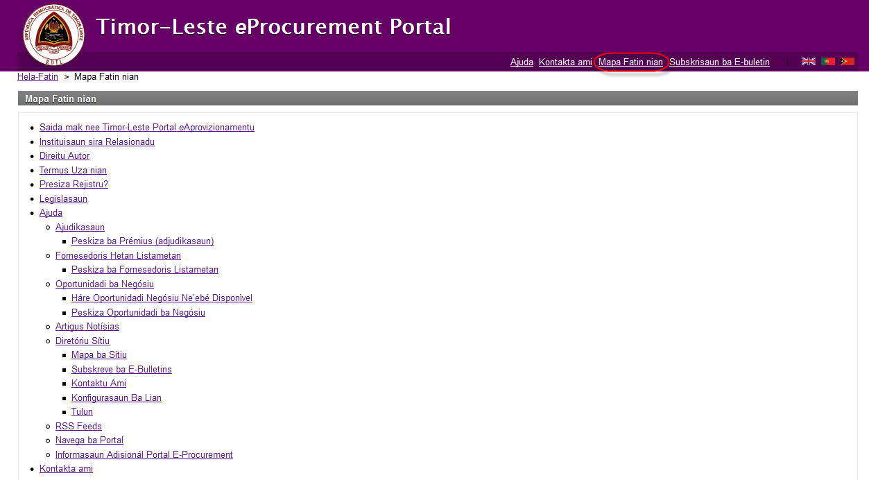Open the Termus Uza nian link
Viewport: 869px width, 480px height.
(73, 171)
